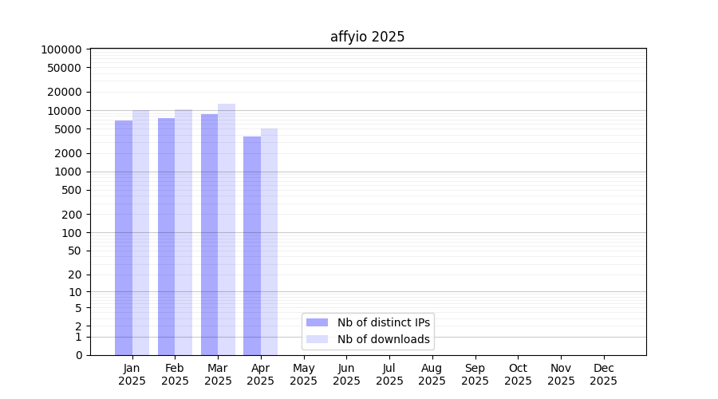Screen dimensions: 718x399
Task: Click the "Aug 2025" x-axis label
Action: tap(432, 374)
